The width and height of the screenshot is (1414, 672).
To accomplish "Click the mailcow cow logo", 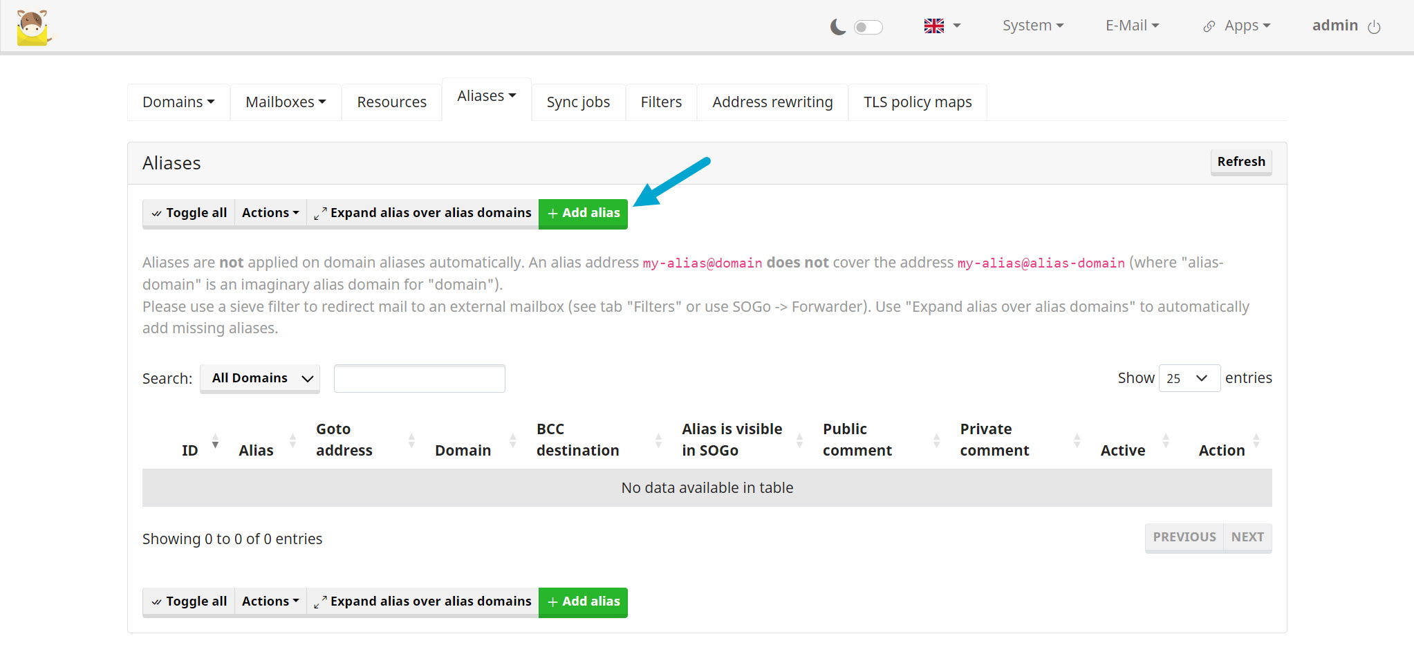I will [x=33, y=28].
